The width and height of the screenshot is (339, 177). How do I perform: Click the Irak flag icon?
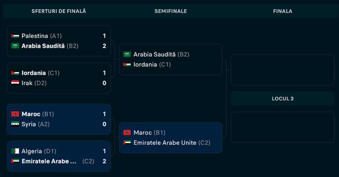(x=15, y=83)
